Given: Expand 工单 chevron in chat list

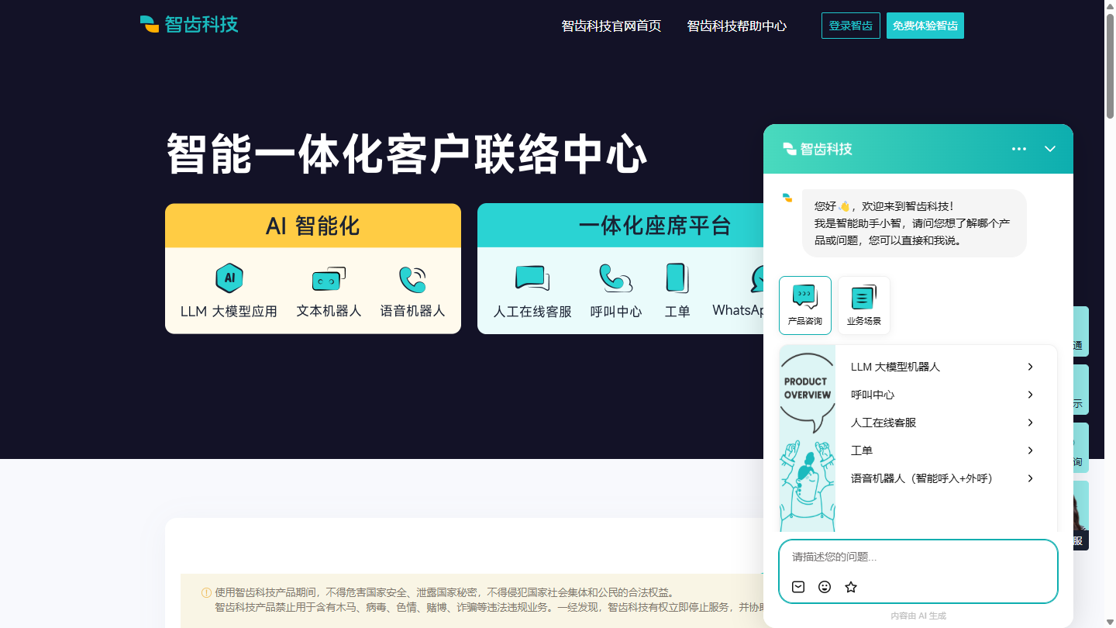Looking at the screenshot, I should tap(1030, 450).
